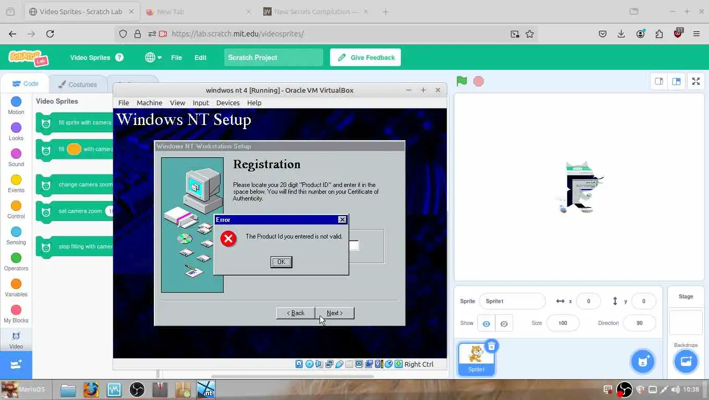
Task: Delete Sprite1 with trash icon
Action: (x=491, y=346)
